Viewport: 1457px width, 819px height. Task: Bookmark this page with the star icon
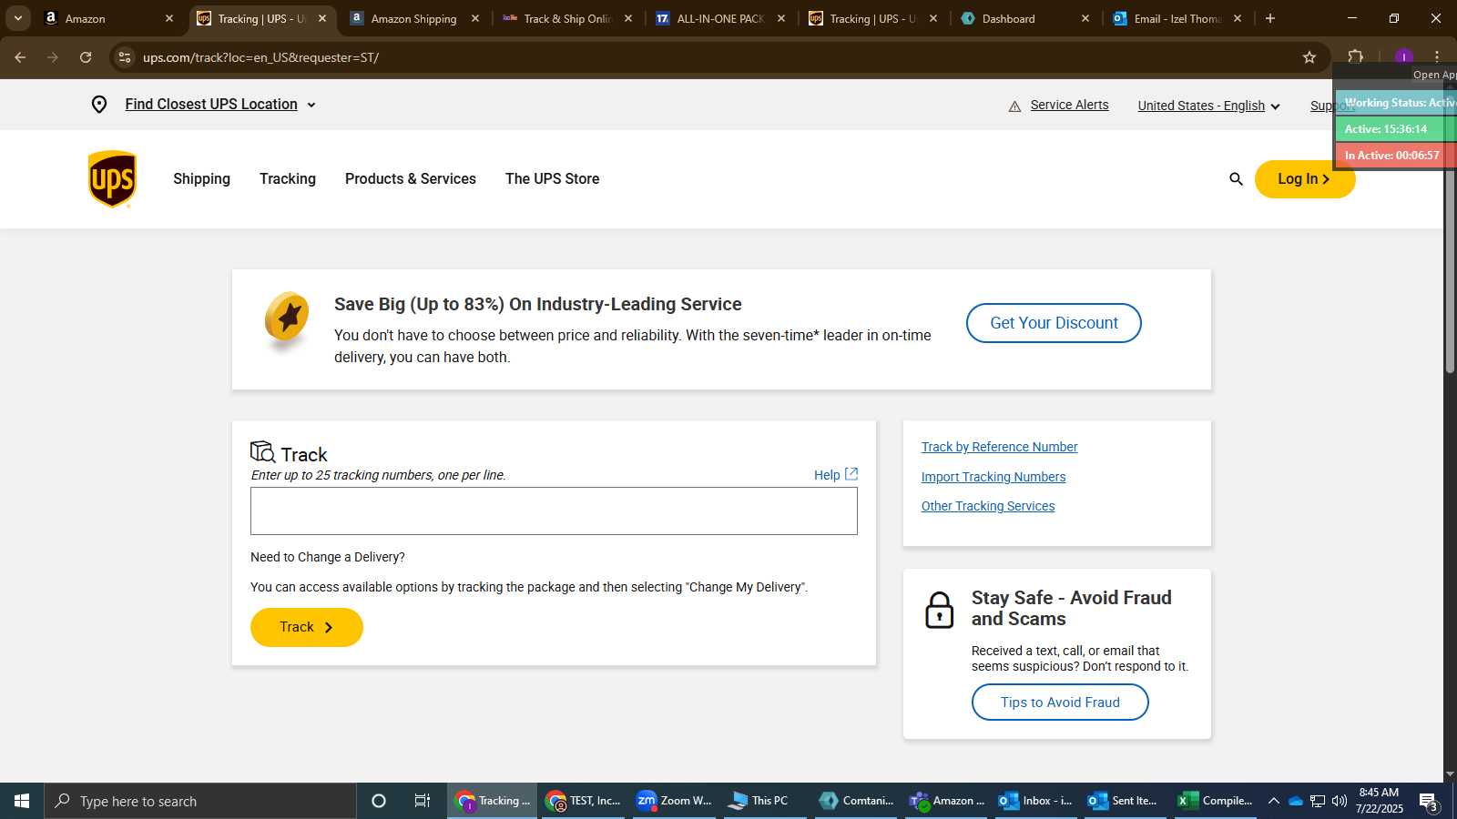tap(1309, 57)
